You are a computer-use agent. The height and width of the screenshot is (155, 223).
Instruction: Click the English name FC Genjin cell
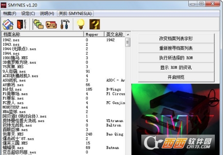(x=116, y=103)
